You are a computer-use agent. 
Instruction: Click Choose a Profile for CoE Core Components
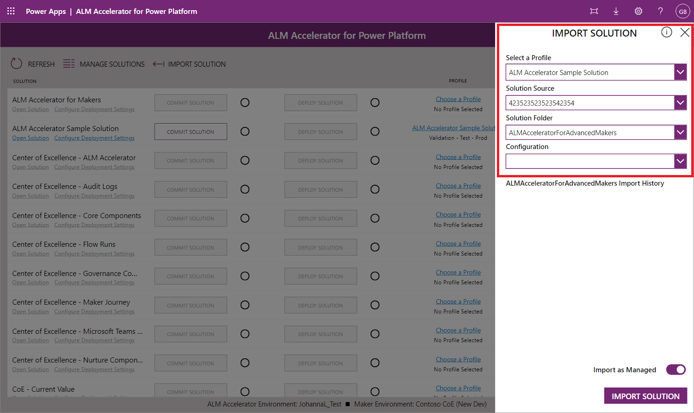pyautogui.click(x=458, y=214)
